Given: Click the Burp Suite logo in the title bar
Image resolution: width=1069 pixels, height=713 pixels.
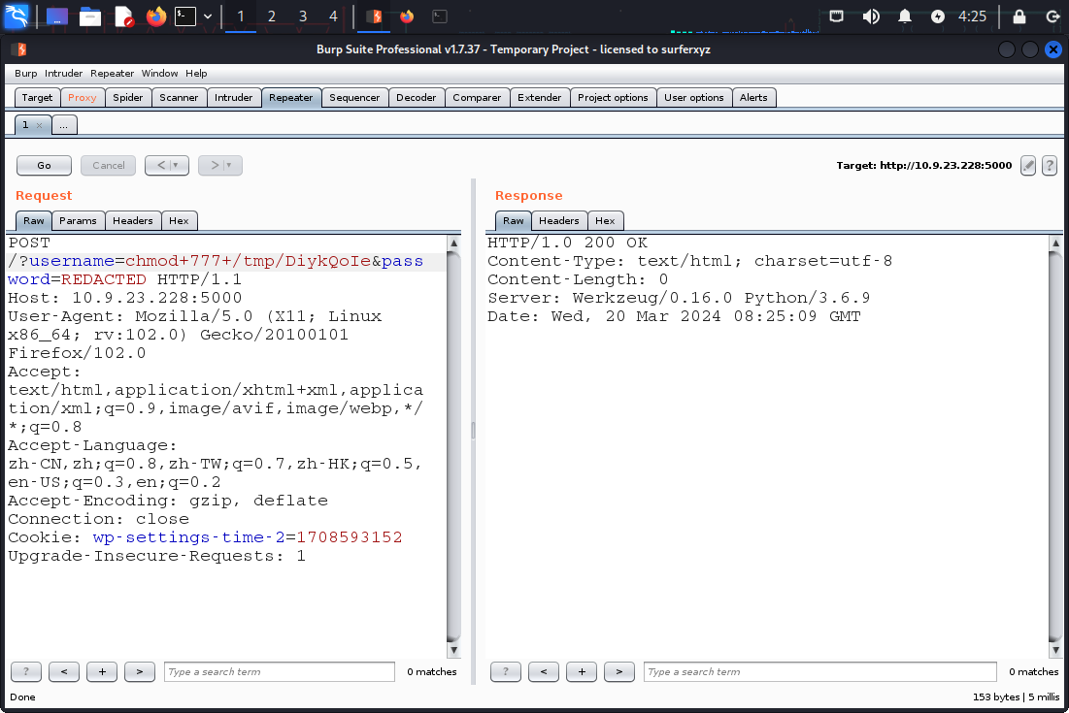Looking at the screenshot, I should pyautogui.click(x=20, y=49).
